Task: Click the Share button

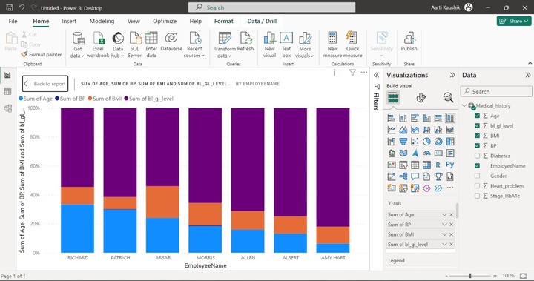Action: 514,21
